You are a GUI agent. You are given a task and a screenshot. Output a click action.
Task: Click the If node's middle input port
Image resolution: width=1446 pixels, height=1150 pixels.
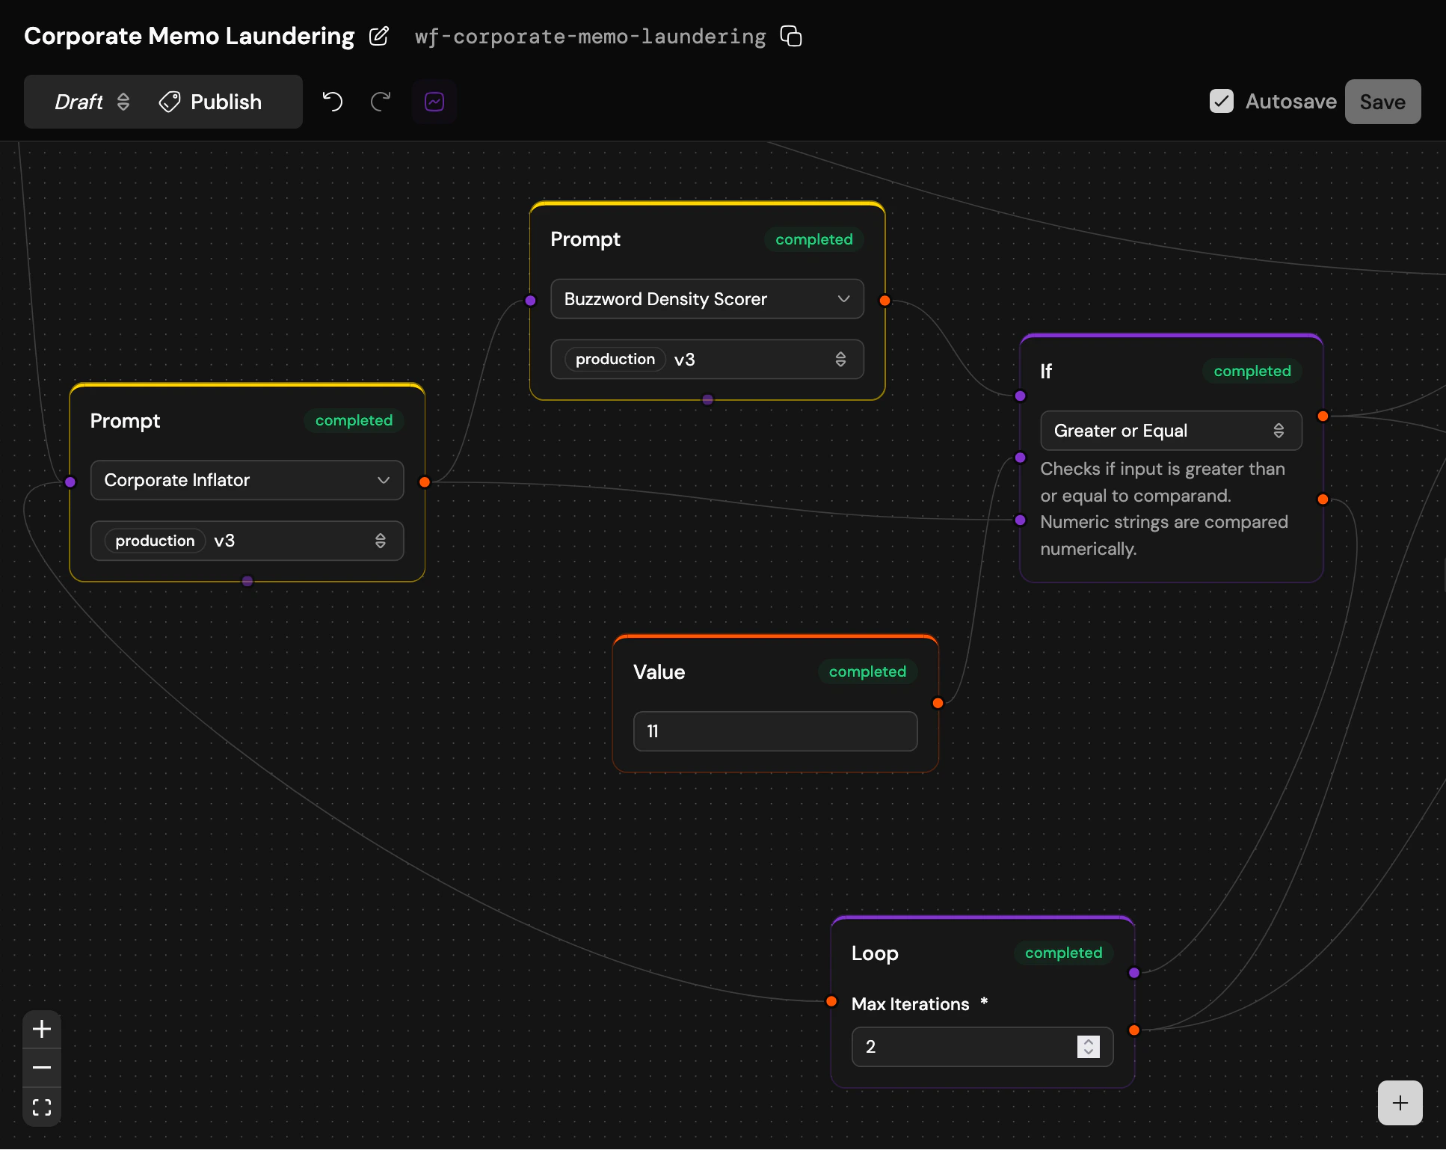coord(1020,458)
